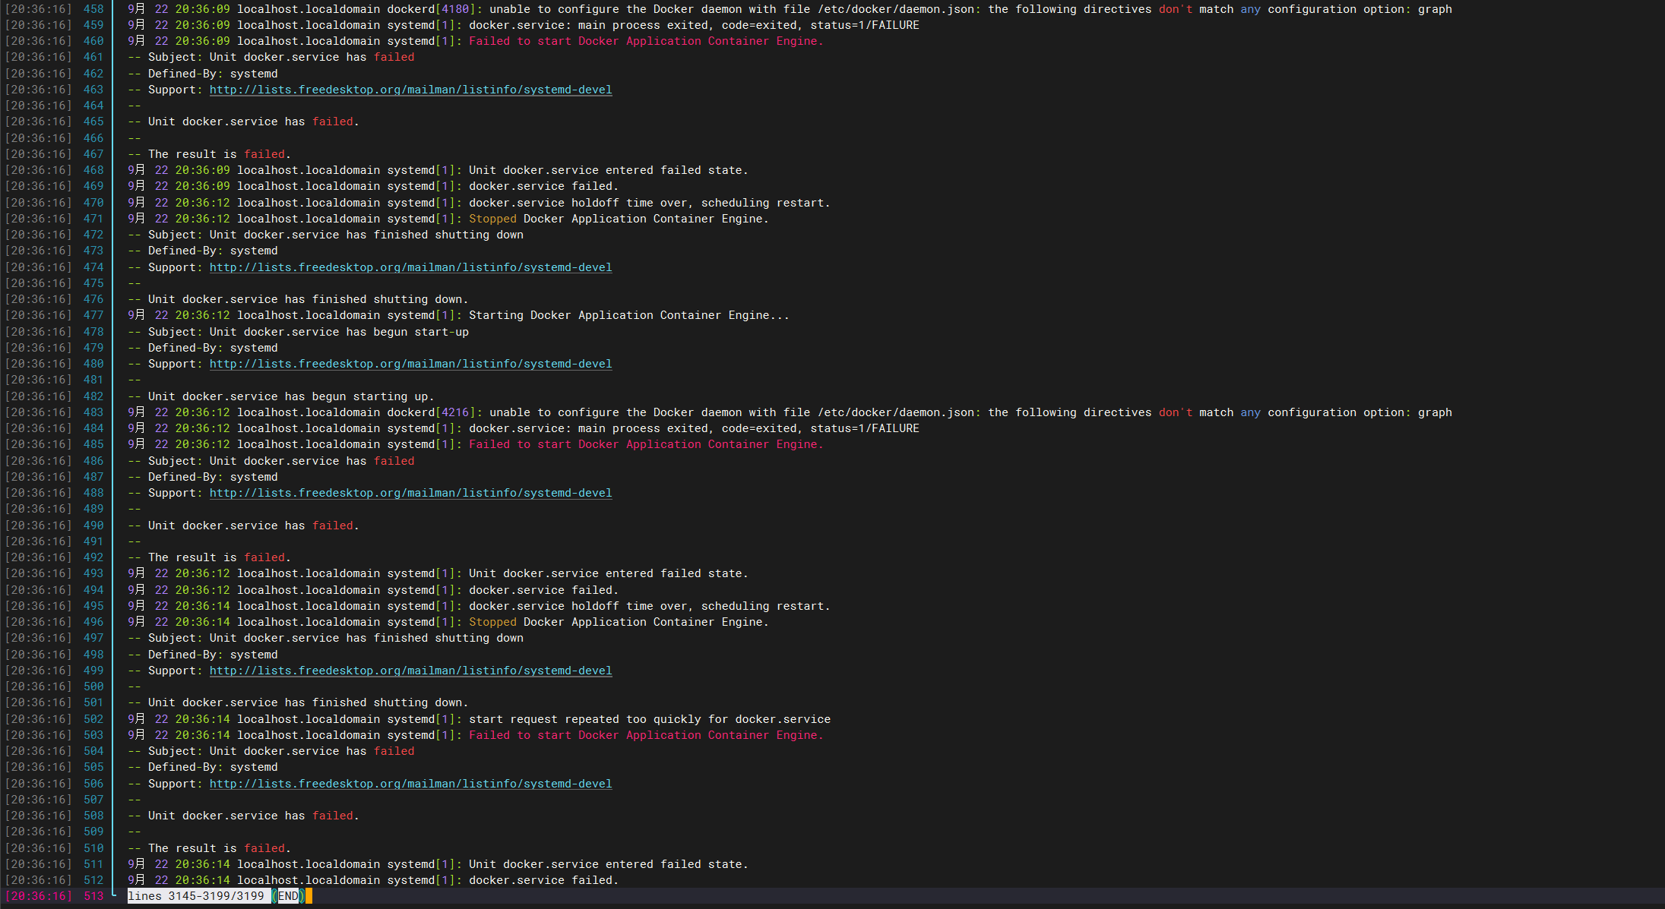Open the systemd-devel link on line 474
This screenshot has width=1665, height=909.
(410, 267)
